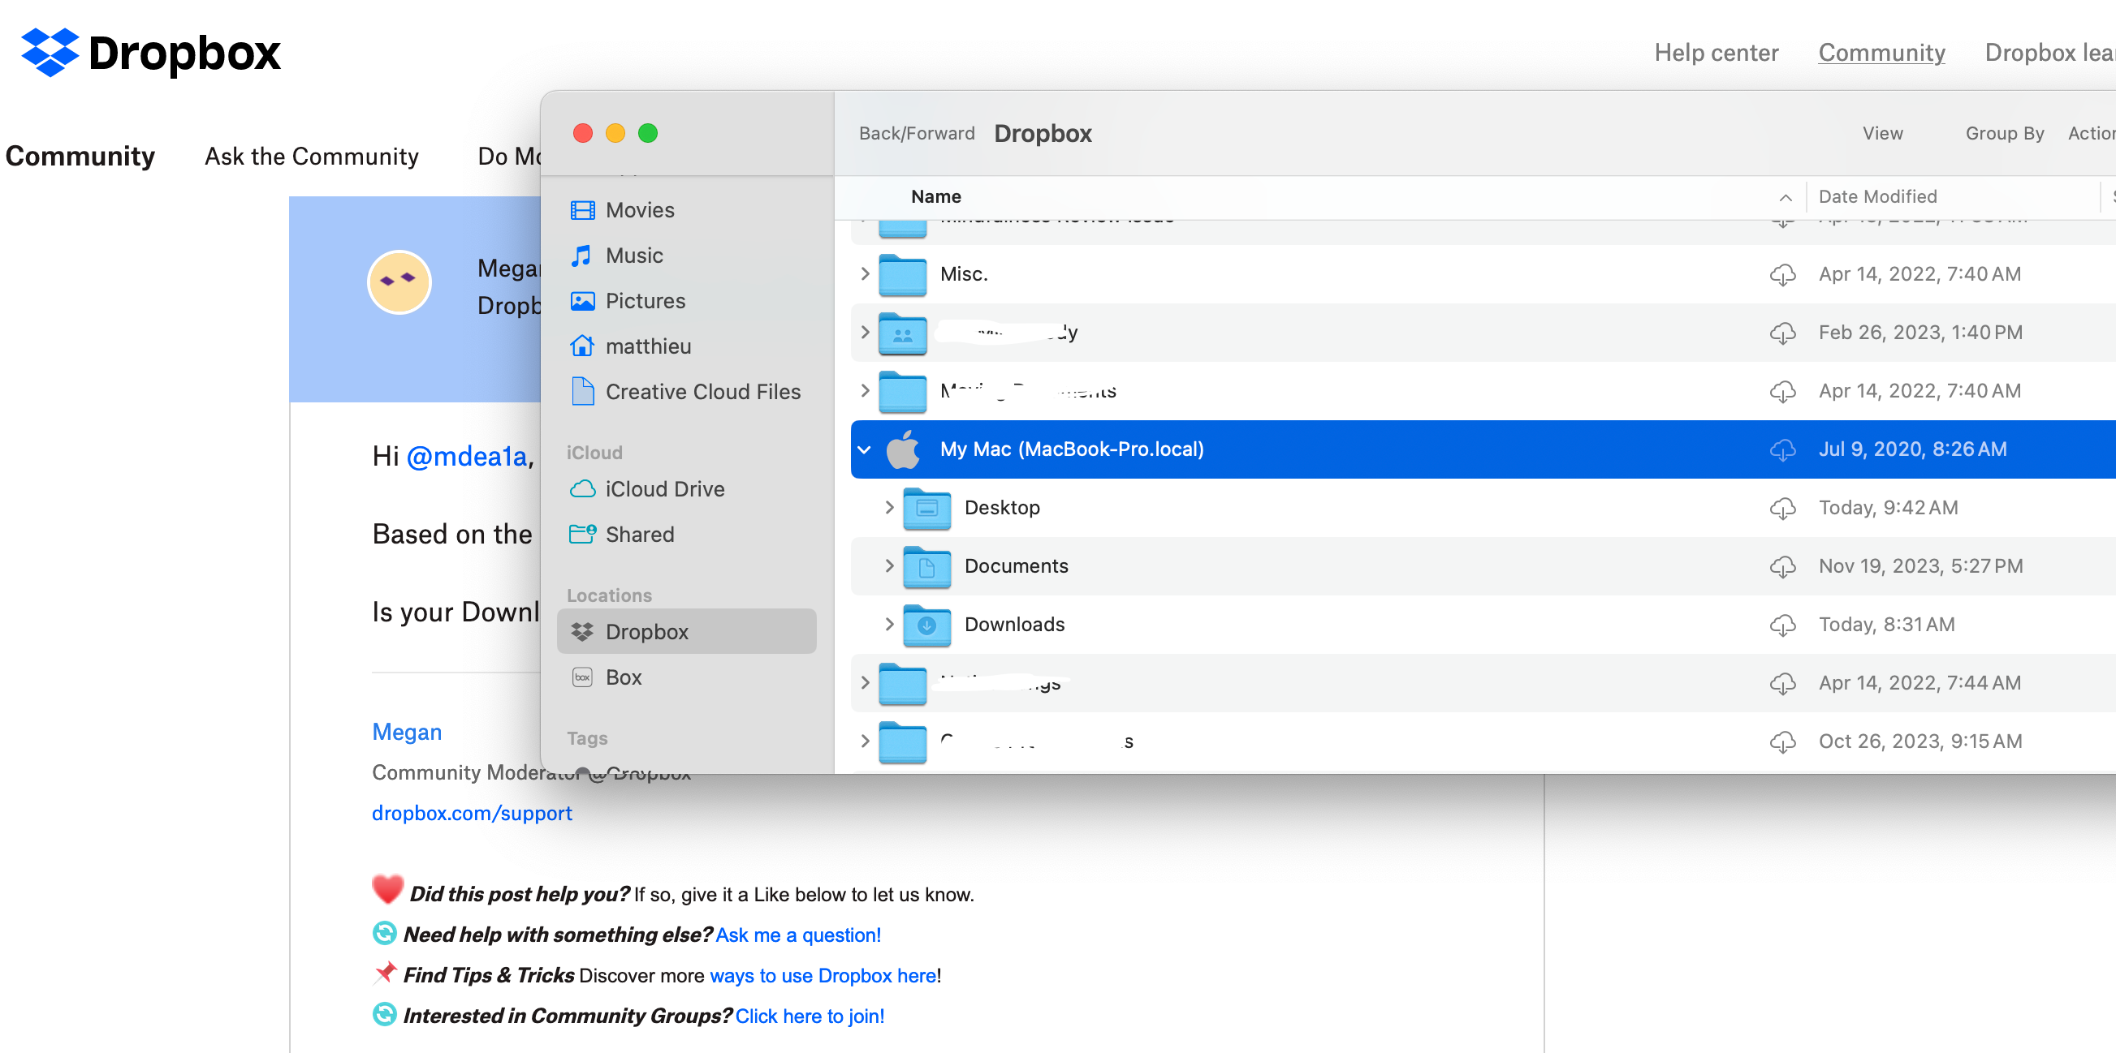
Task: Select My Mac (MacBook-Pro.local) name text
Action: click(x=1071, y=449)
